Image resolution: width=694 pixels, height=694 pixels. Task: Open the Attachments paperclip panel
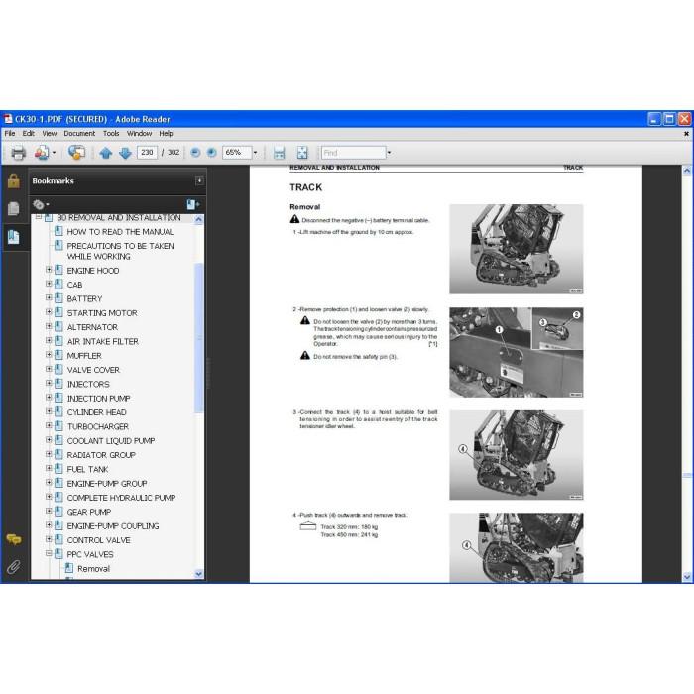pos(13,567)
